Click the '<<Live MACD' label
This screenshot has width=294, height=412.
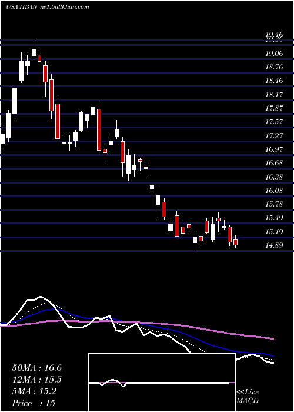pos(248,396)
